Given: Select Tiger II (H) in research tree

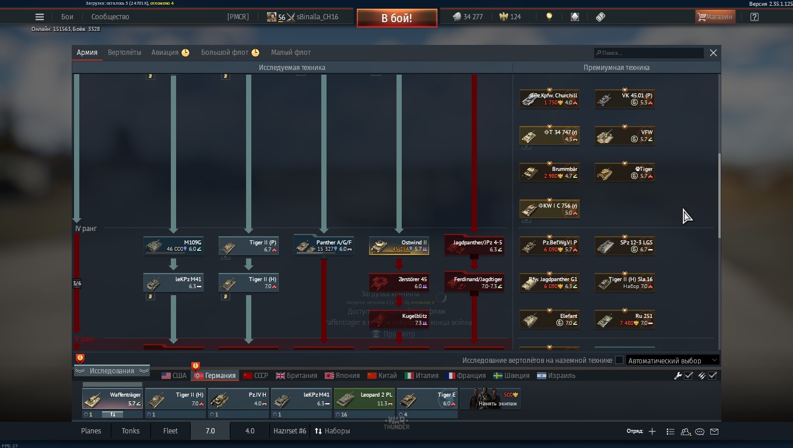Looking at the screenshot, I should pyautogui.click(x=248, y=282).
